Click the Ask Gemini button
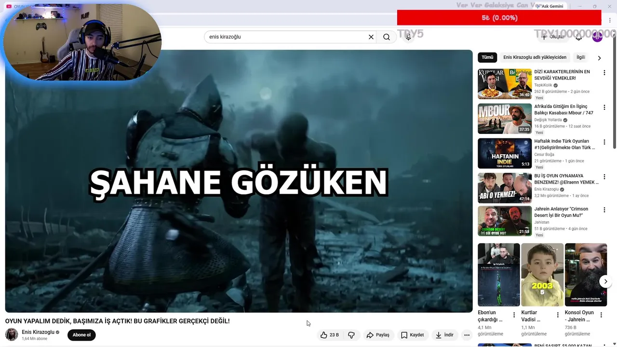This screenshot has height=347, width=617. point(550,6)
